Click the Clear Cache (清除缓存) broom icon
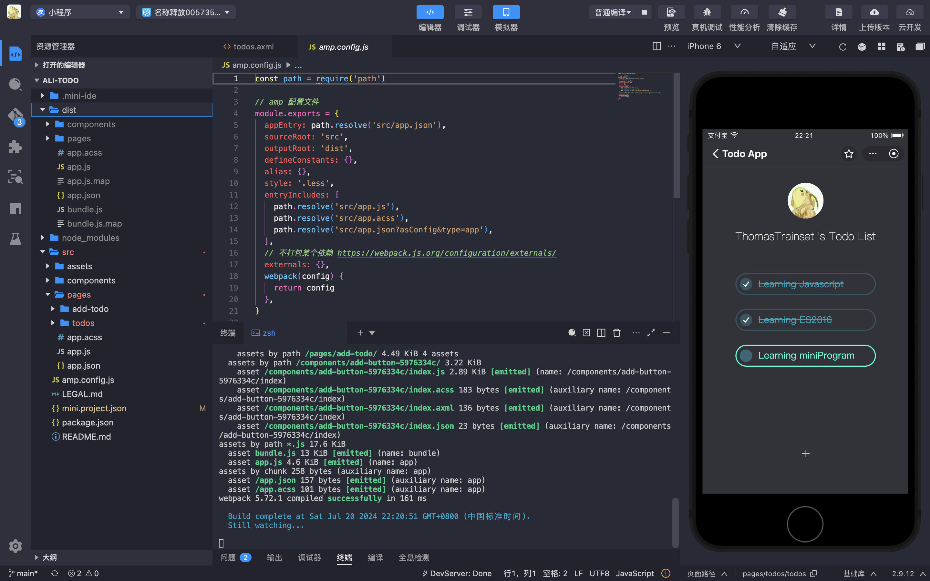 click(782, 12)
